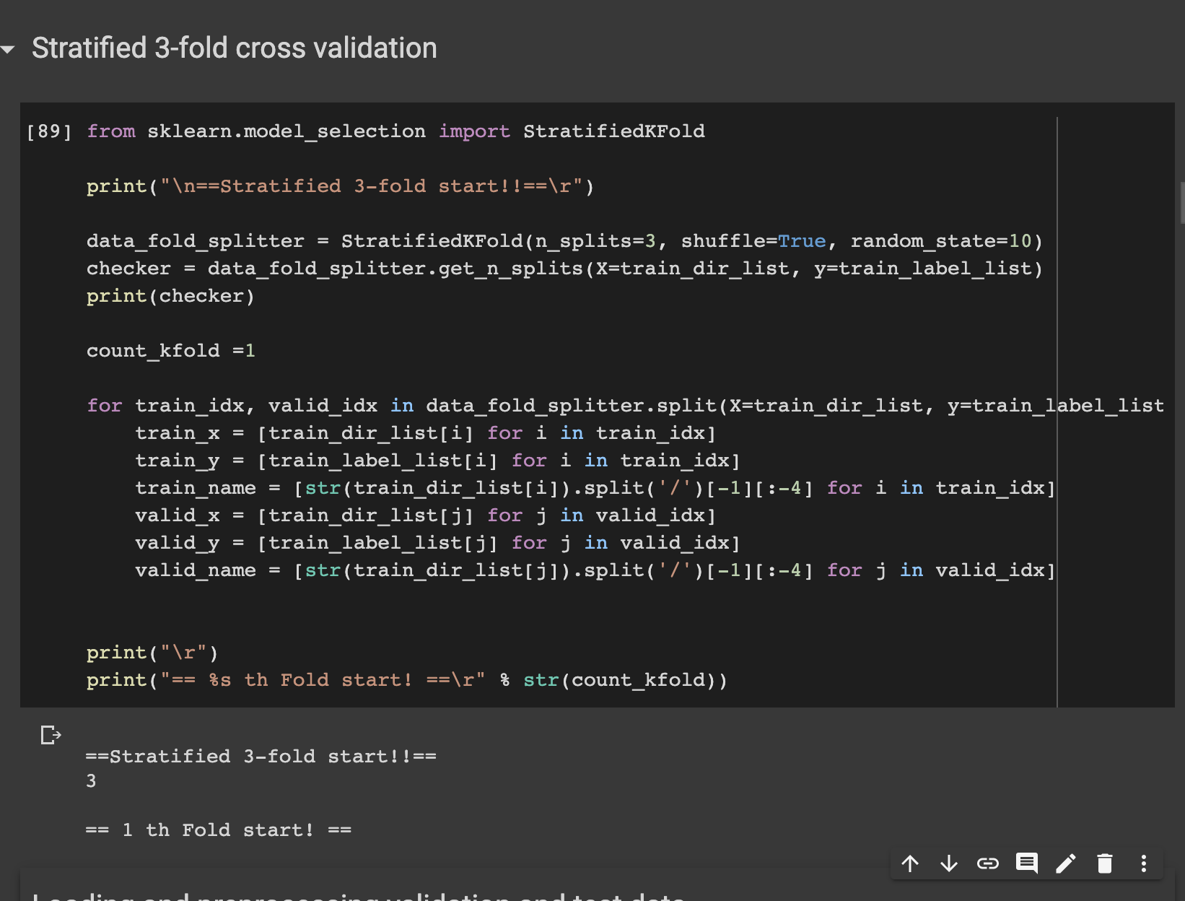Viewport: 1185px width, 901px height.
Task: Move the current cell down
Action: point(948,863)
